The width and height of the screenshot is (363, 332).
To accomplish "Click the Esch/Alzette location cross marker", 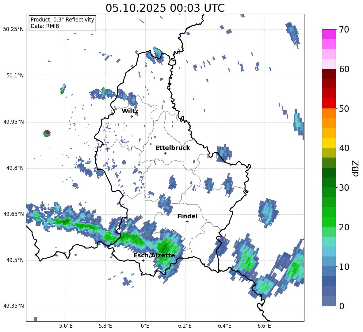I will (x=143, y=260).
